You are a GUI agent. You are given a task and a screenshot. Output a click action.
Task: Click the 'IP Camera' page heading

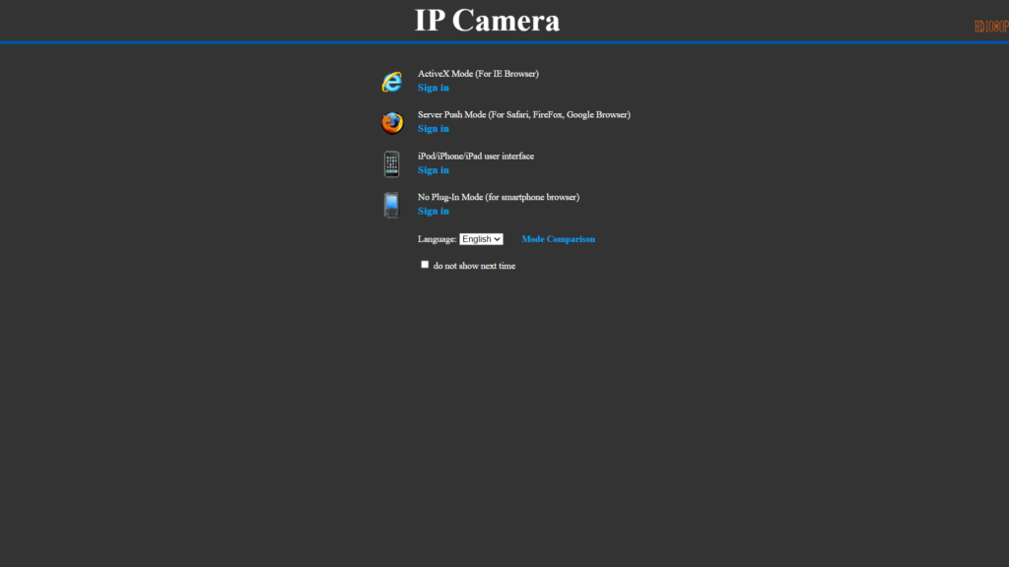click(x=487, y=21)
